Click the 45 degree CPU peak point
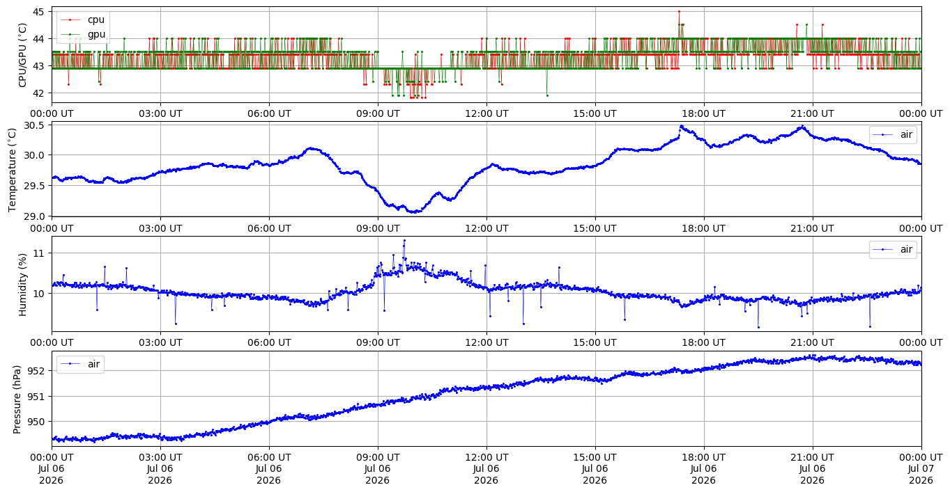The width and height of the screenshot is (950, 492). (679, 11)
